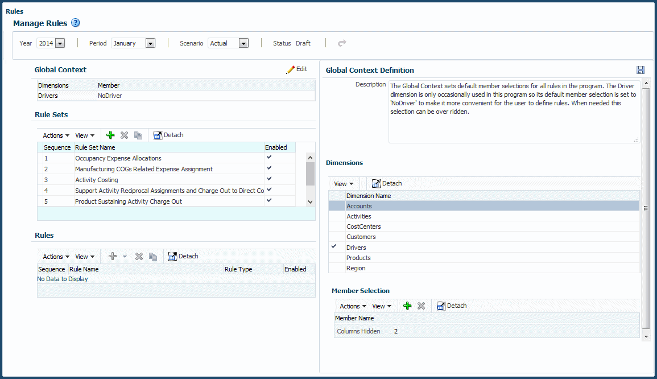The width and height of the screenshot is (657, 379).
Task: Toggle Enabled check for Manufacturing COGs Related Expense
Action: pos(270,168)
